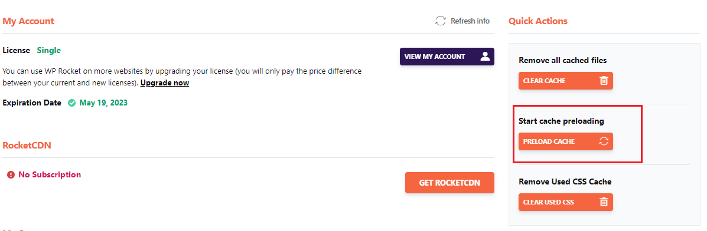Follow the Upgrade now link

pyautogui.click(x=165, y=83)
